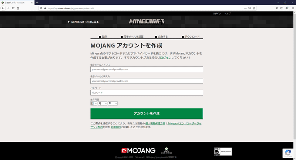The width and height of the screenshot is (296, 160).
Task: Click the browser forward arrow
Action: pyautogui.click(x=8, y=8)
